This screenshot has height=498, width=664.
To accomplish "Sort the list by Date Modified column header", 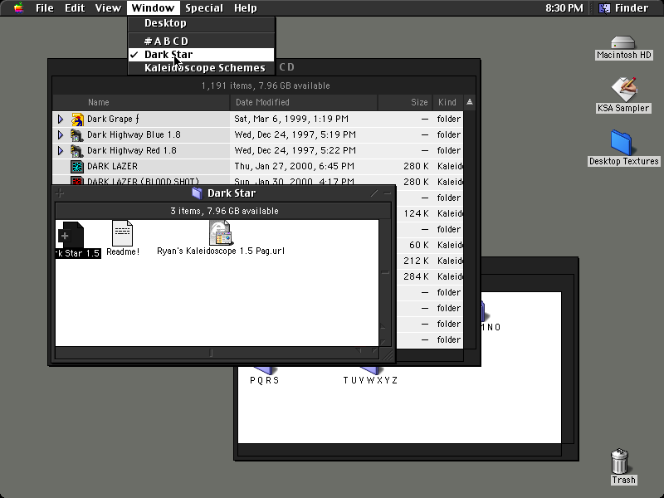I will 304,102.
